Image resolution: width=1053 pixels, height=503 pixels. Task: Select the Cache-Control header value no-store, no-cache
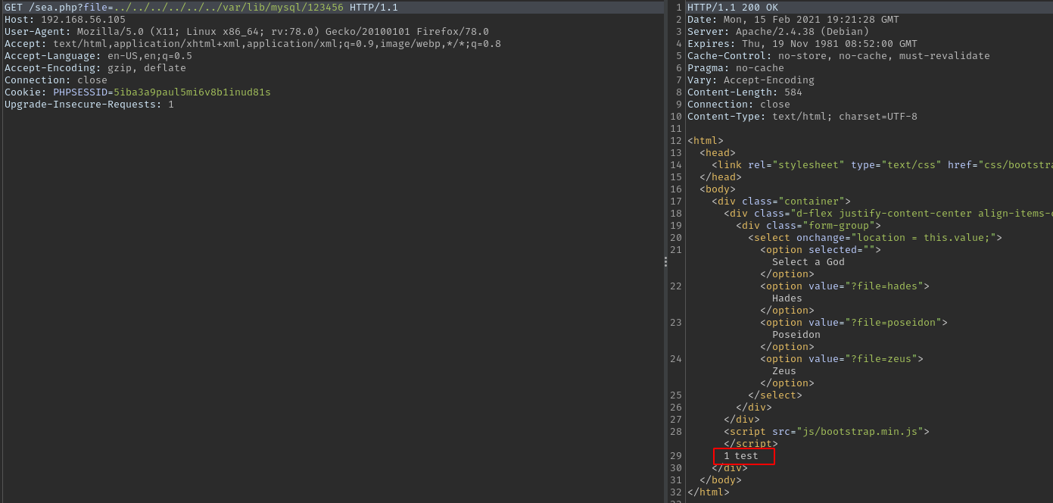pos(884,56)
